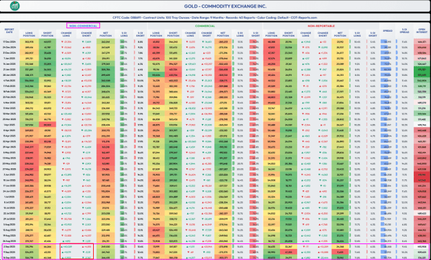
Task: Select the 21 Jan 2025 report date
Action: (10, 69)
